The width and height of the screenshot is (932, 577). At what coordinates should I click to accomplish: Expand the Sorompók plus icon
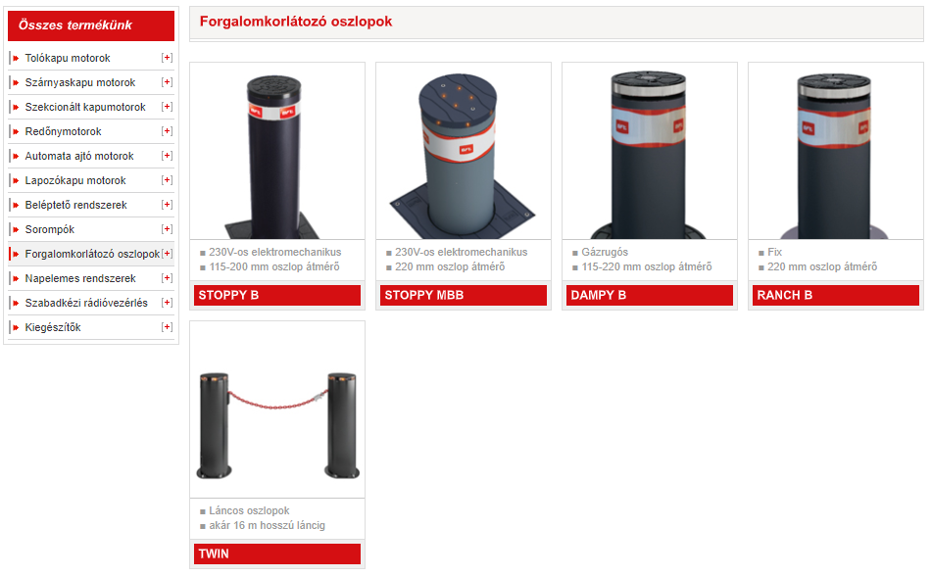click(167, 229)
